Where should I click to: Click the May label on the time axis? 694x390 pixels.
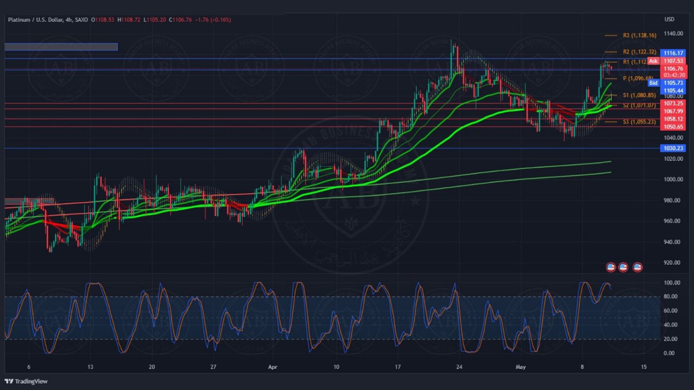[x=520, y=367]
